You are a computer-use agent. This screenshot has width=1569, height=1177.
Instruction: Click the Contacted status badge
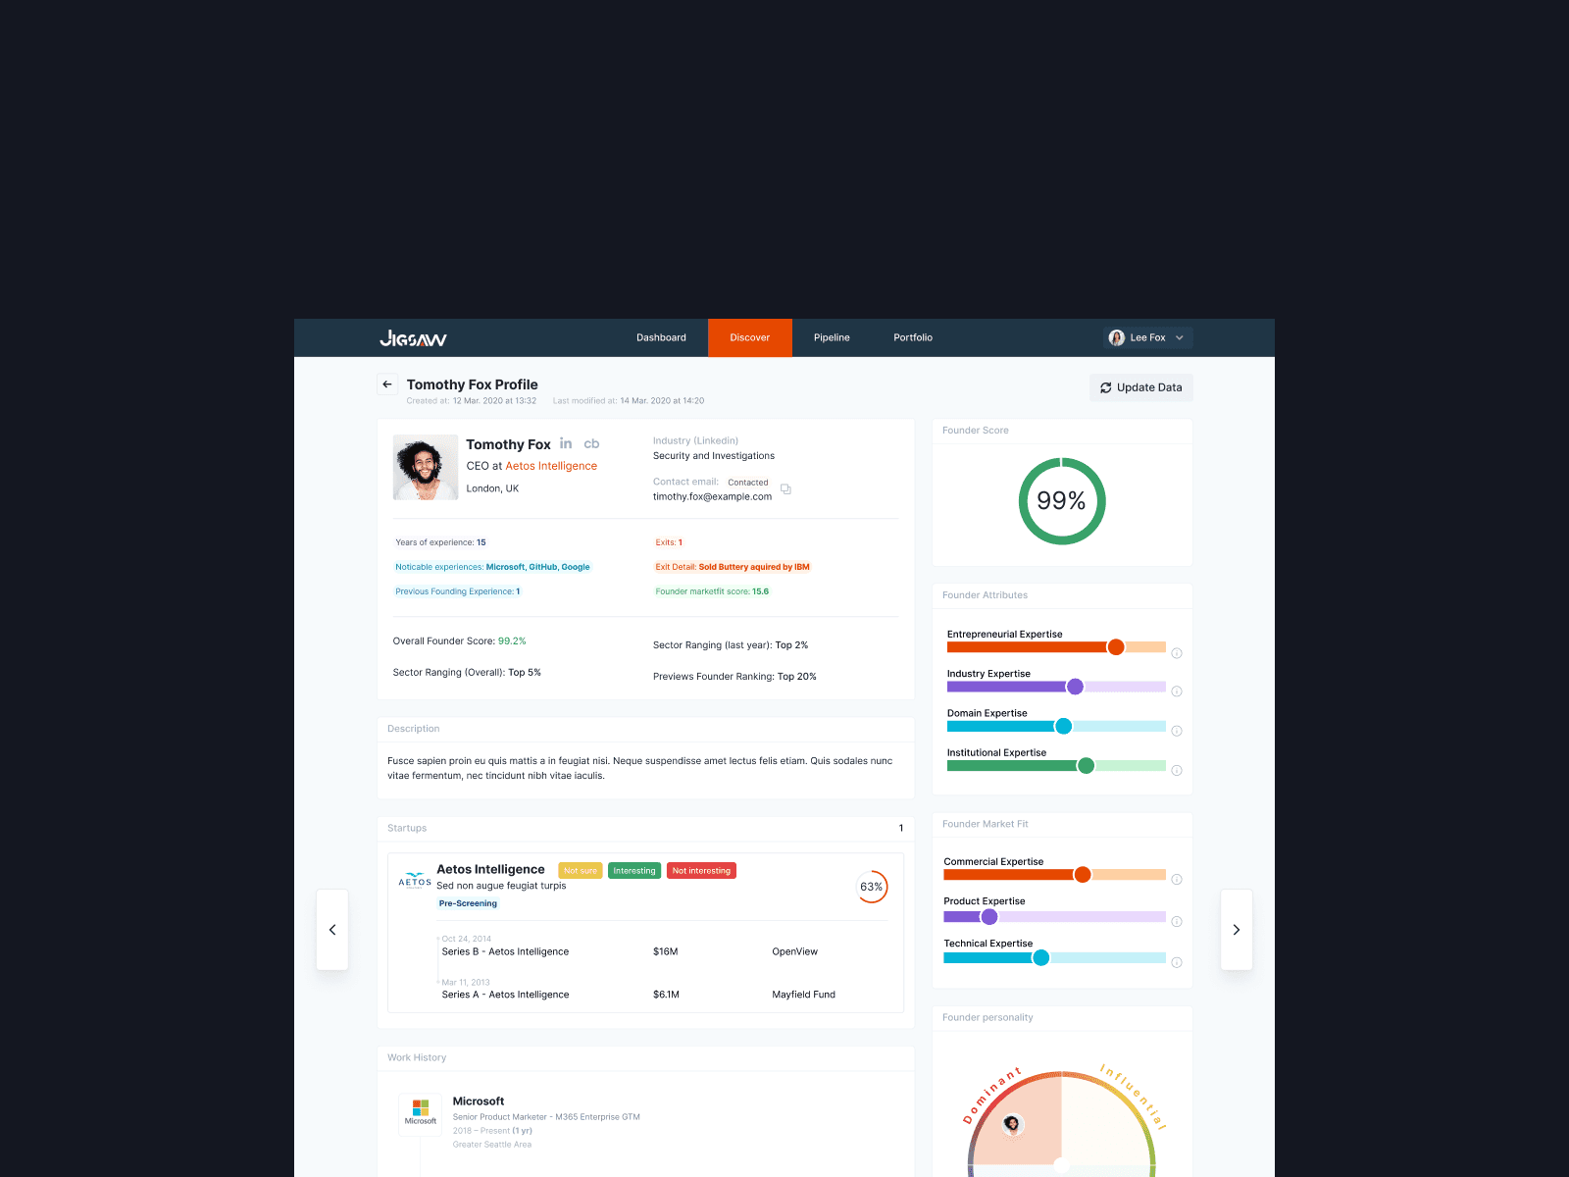(748, 483)
